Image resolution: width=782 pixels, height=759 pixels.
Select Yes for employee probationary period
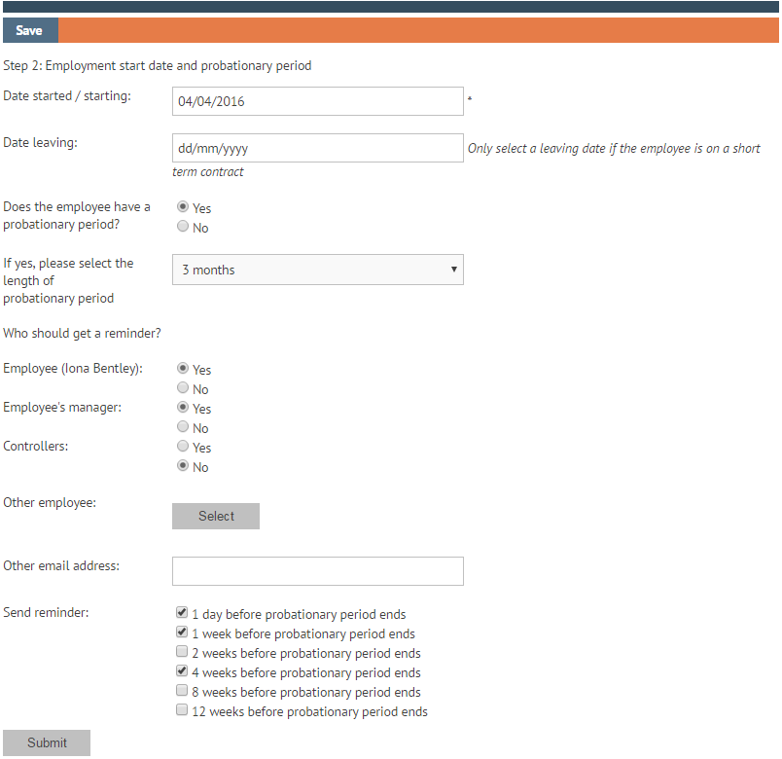(x=183, y=205)
